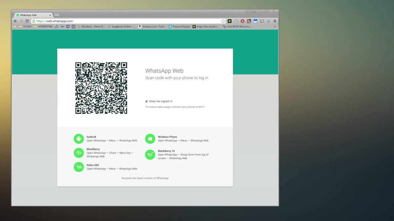Click "To reduce data usage" Wi-Fi note

(x=175, y=107)
